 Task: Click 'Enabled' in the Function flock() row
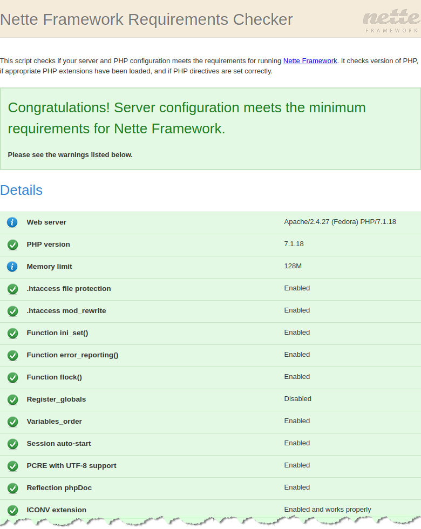pos(297,377)
